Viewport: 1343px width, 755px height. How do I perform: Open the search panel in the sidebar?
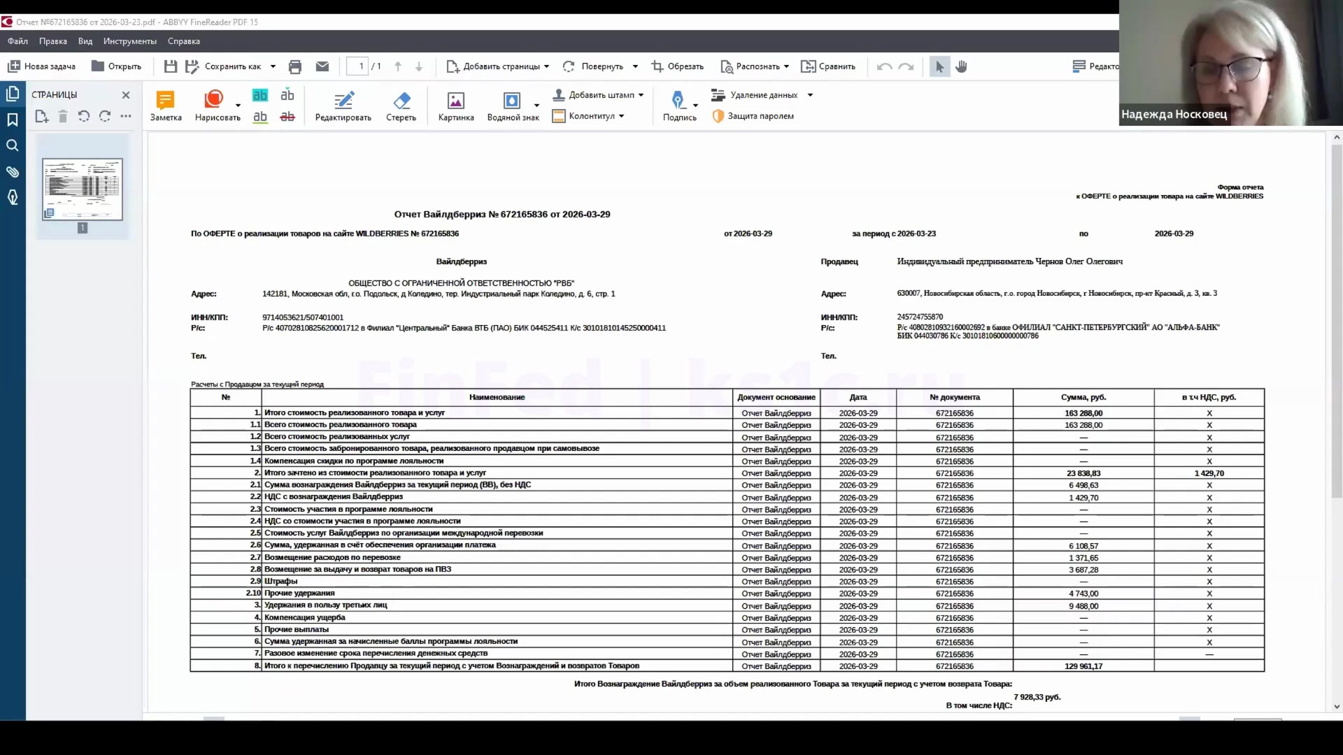[x=13, y=145]
